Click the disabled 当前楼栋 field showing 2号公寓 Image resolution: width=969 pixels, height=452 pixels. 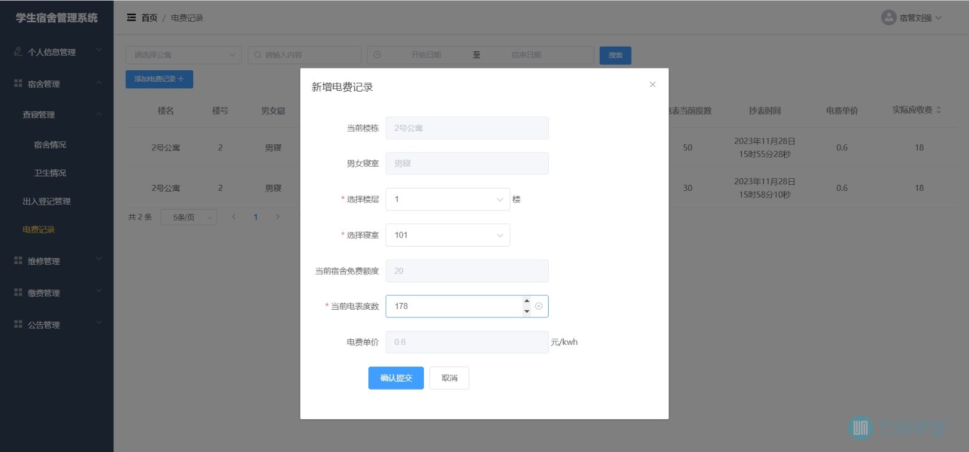pyautogui.click(x=467, y=128)
